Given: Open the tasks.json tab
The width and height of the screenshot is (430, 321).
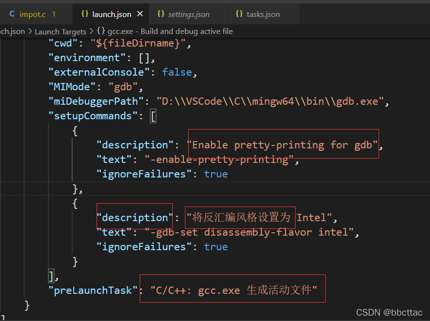Looking at the screenshot, I should 263,14.
